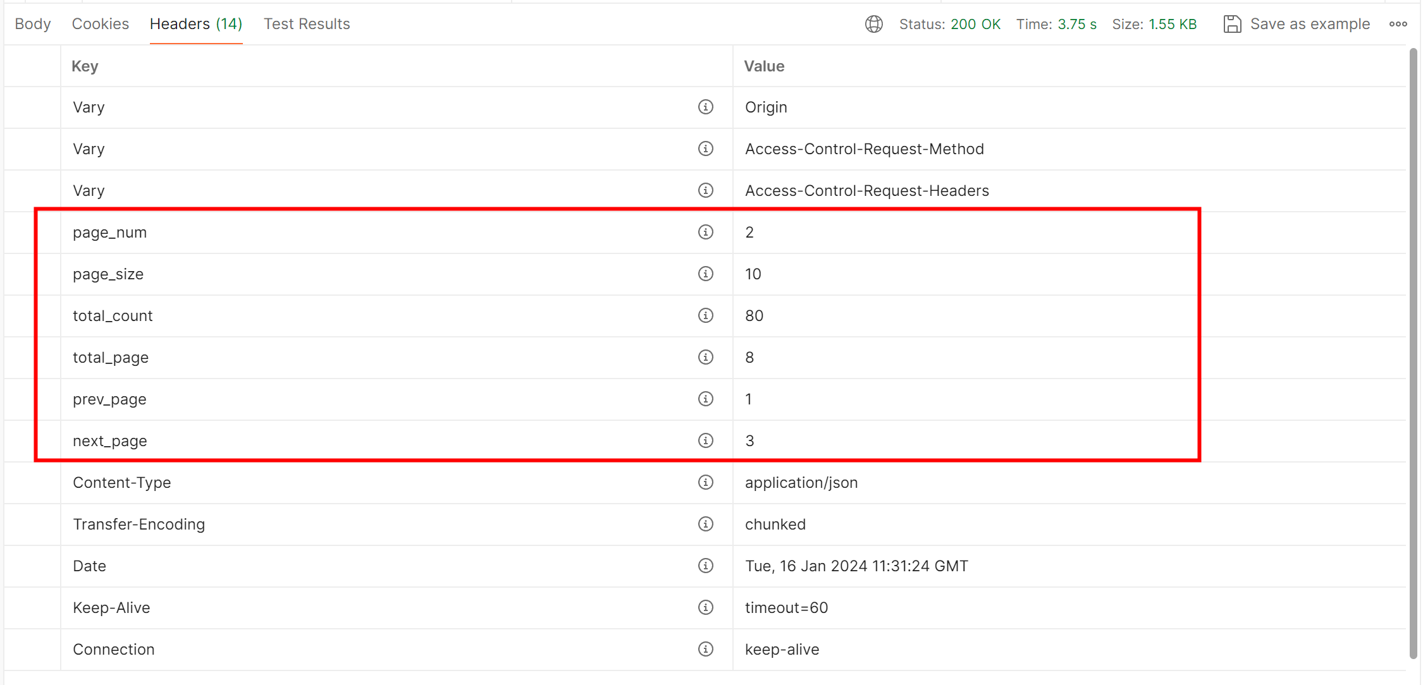Click the timeout=60 value
The image size is (1423, 685).
pos(786,608)
